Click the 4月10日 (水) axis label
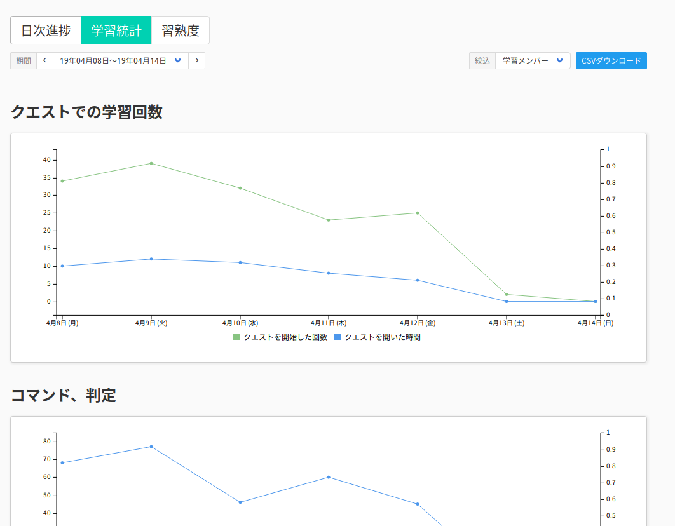This screenshot has height=526, width=675. [x=240, y=323]
